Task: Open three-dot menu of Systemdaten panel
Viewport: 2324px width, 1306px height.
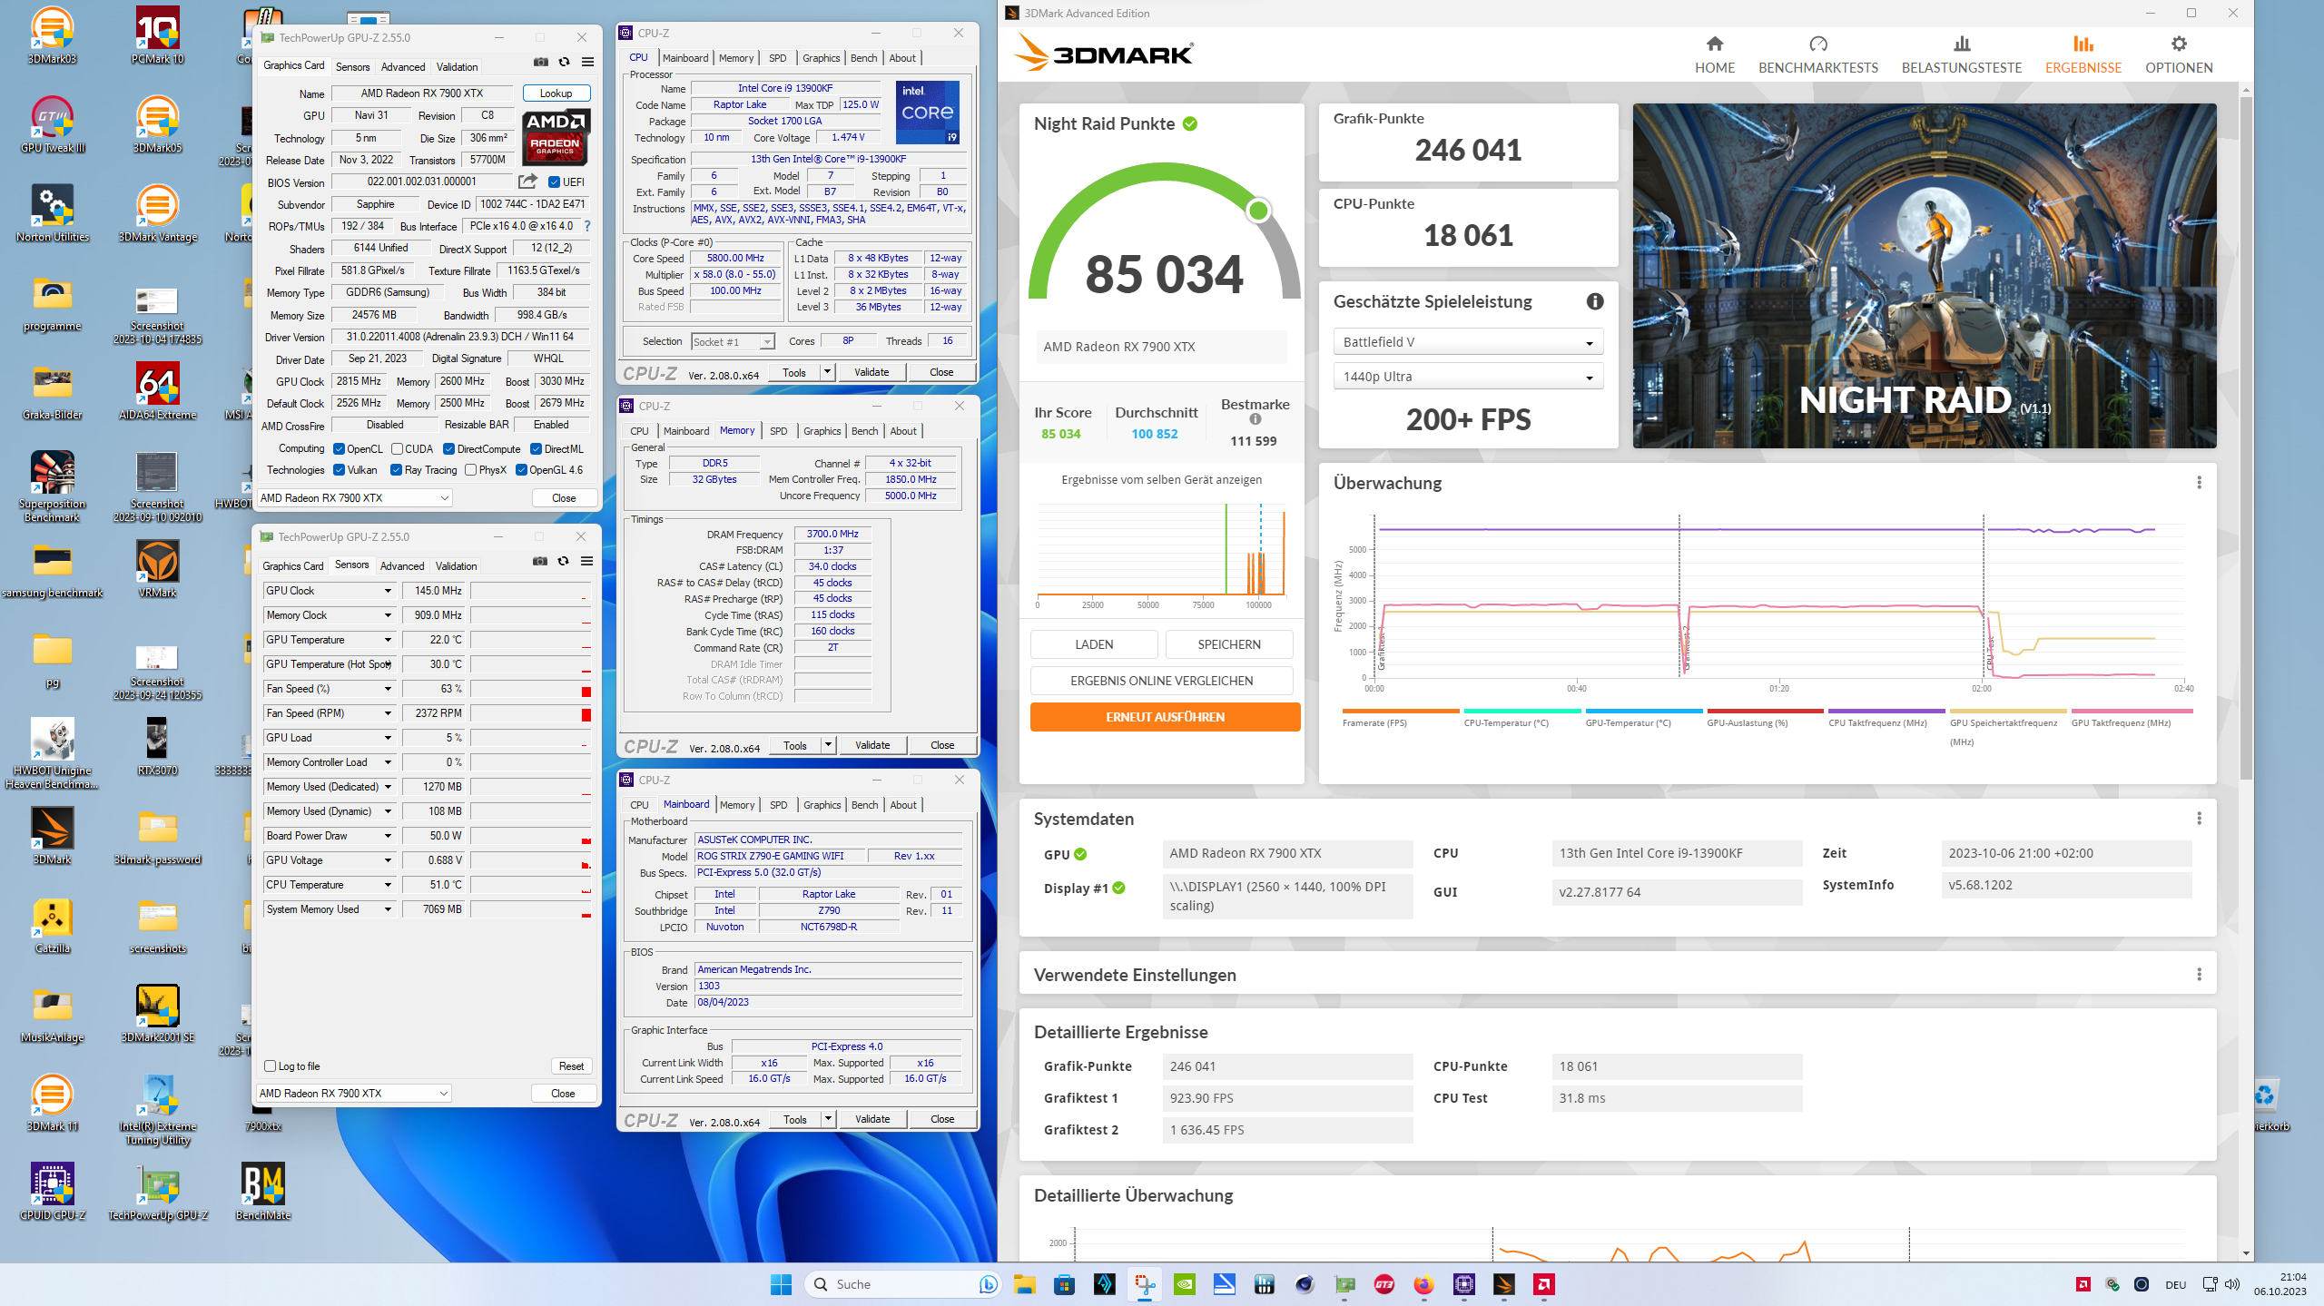Action: tap(2199, 819)
